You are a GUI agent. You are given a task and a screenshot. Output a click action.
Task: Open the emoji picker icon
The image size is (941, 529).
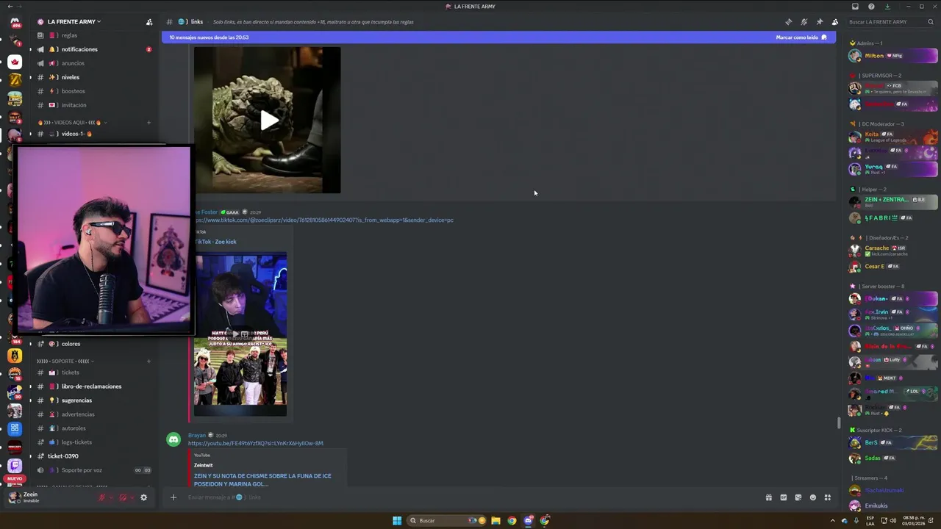coord(813,497)
